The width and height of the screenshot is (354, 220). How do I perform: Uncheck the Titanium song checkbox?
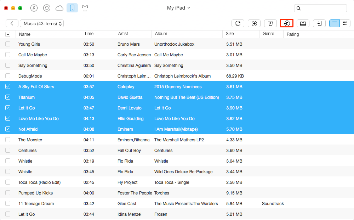pyautogui.click(x=8, y=97)
